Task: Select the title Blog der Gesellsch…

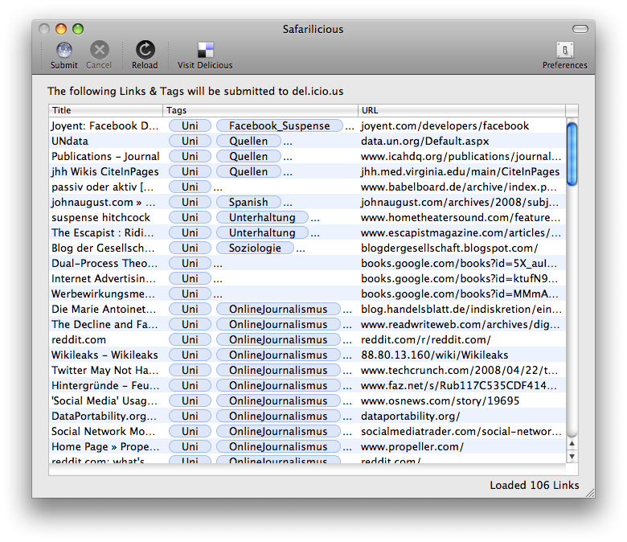Action: [103, 248]
